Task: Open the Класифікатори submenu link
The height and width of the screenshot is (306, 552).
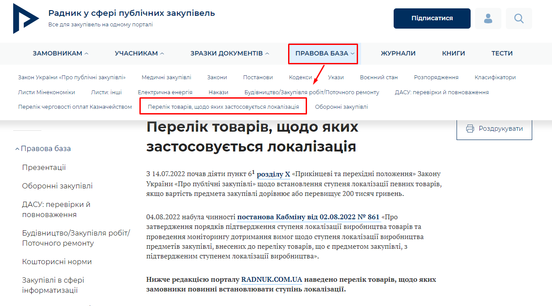Action: pos(495,77)
